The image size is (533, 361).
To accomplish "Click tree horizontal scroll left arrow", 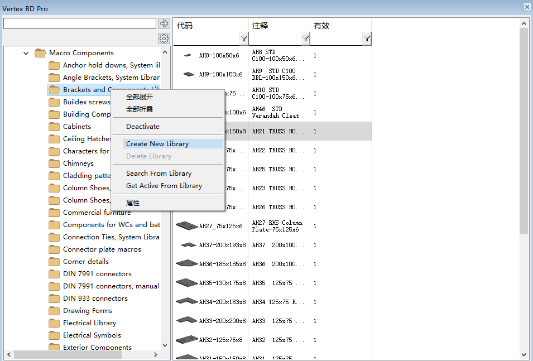I will (x=9, y=354).
